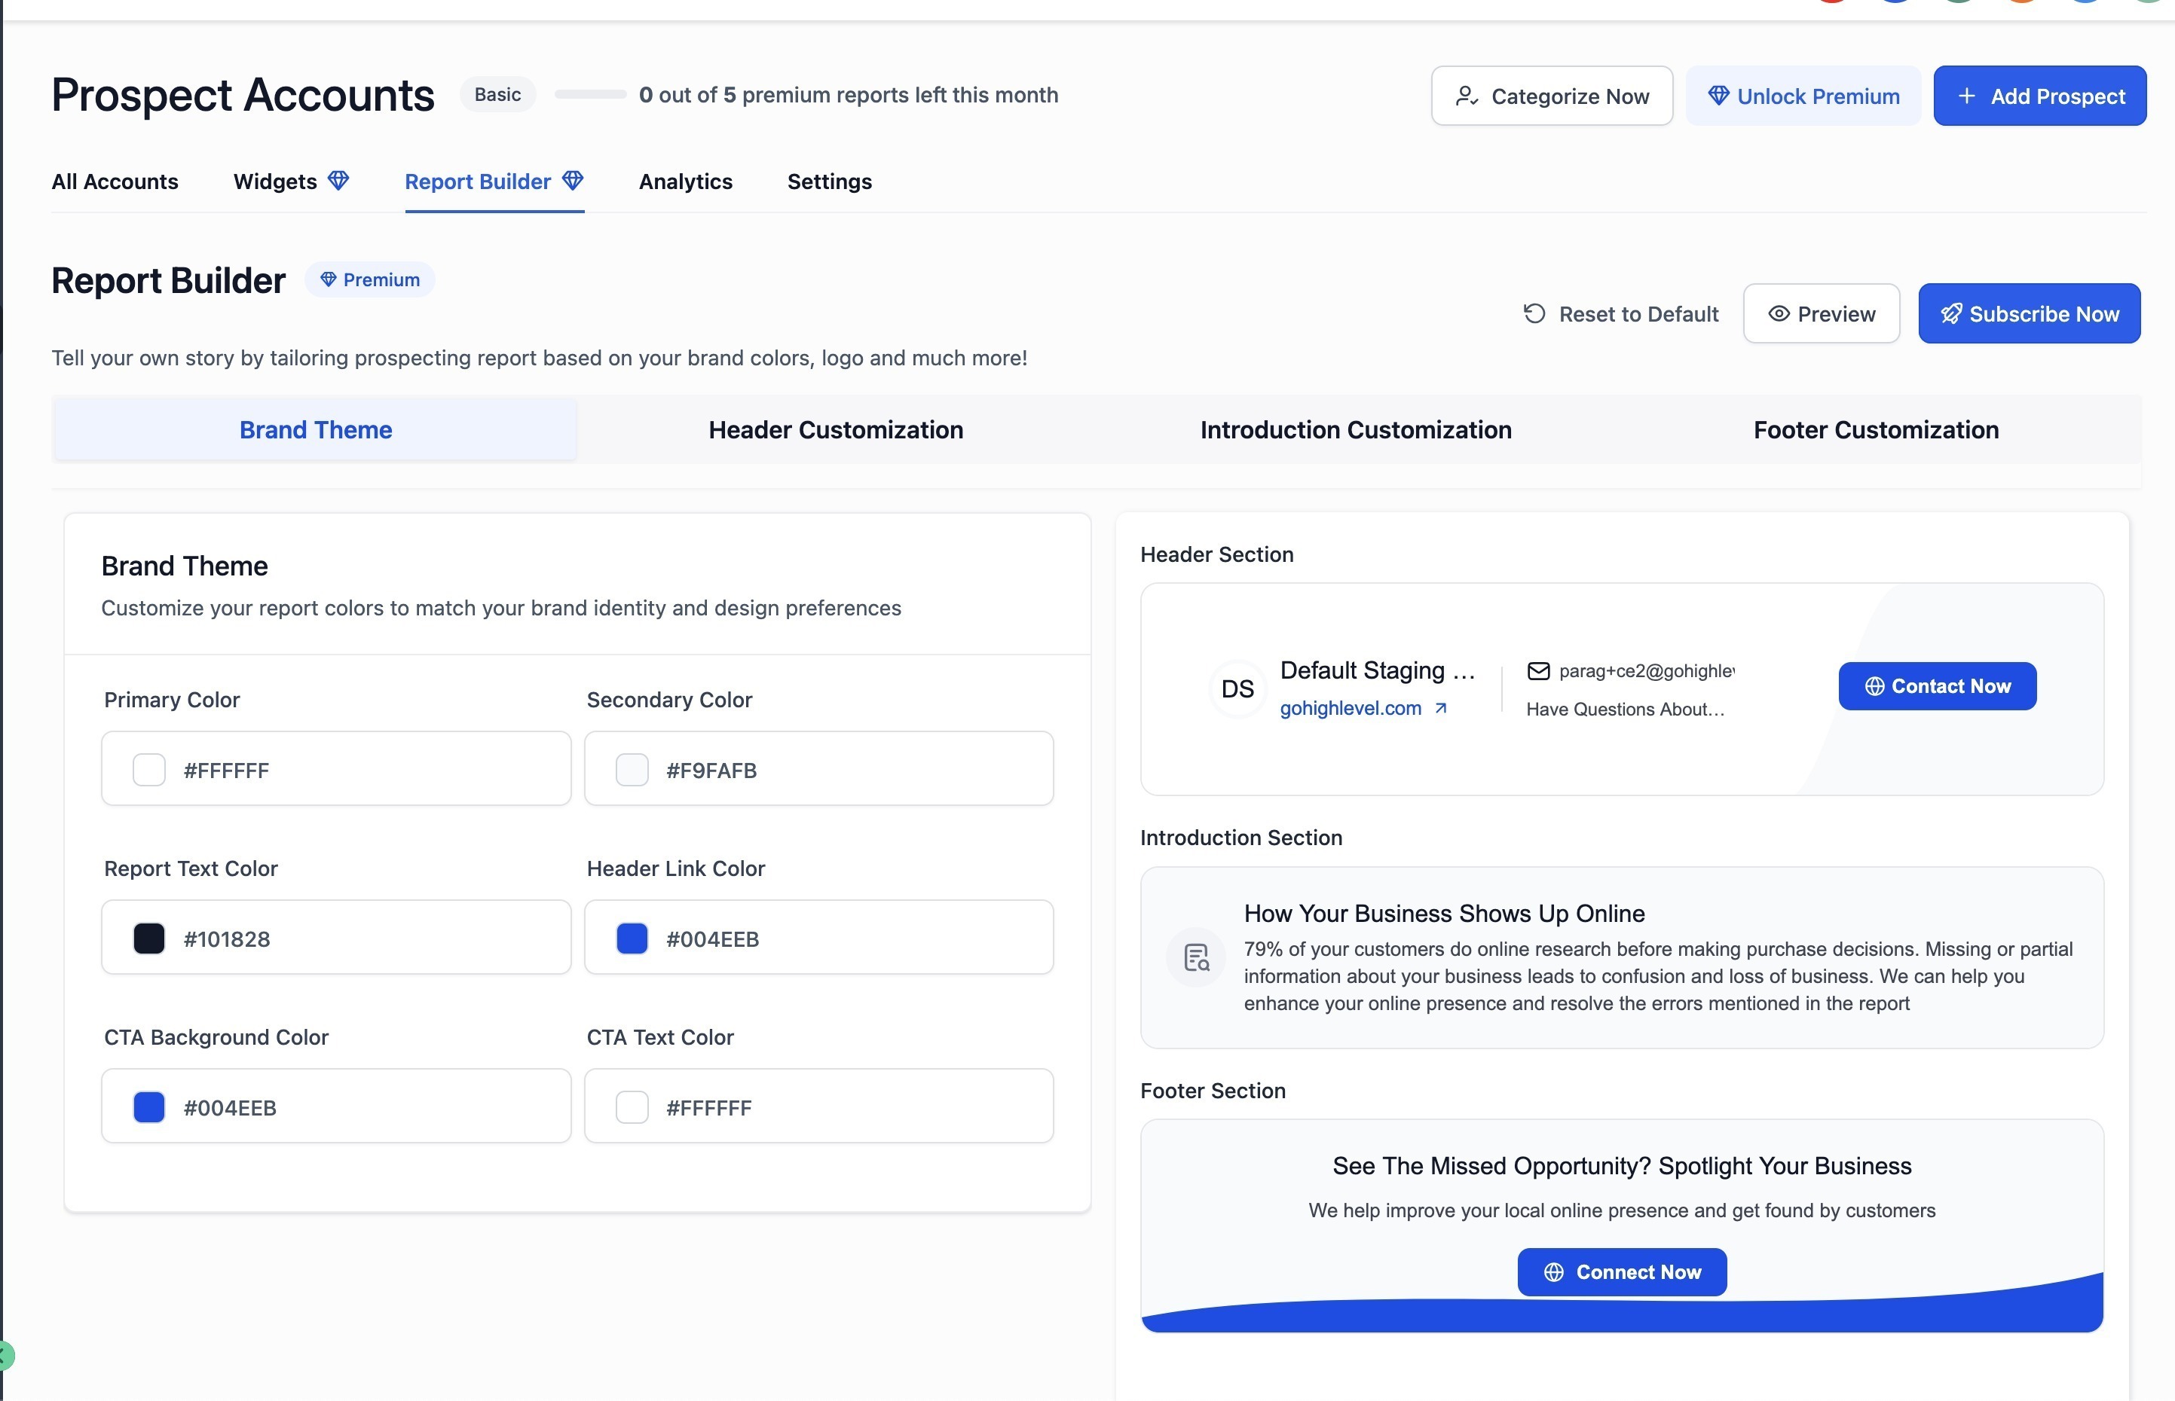This screenshot has height=1401, width=2175.
Task: Click Connect Now in footer preview
Action: [1622, 1271]
